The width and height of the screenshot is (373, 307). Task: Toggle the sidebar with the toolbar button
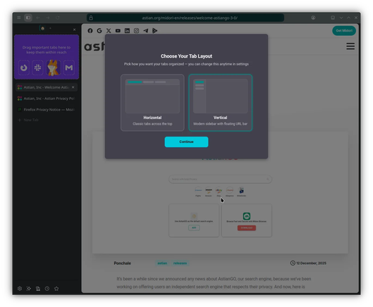click(28, 18)
